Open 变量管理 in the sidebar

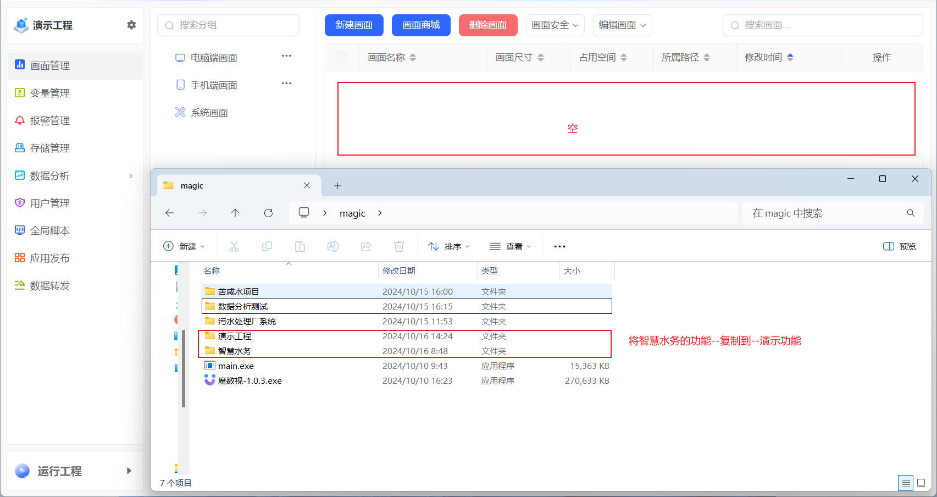tap(49, 93)
